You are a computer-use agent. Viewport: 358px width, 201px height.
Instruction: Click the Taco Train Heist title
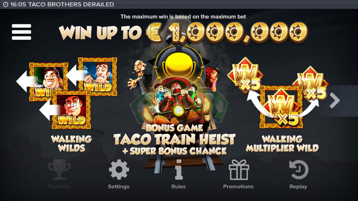click(174, 140)
